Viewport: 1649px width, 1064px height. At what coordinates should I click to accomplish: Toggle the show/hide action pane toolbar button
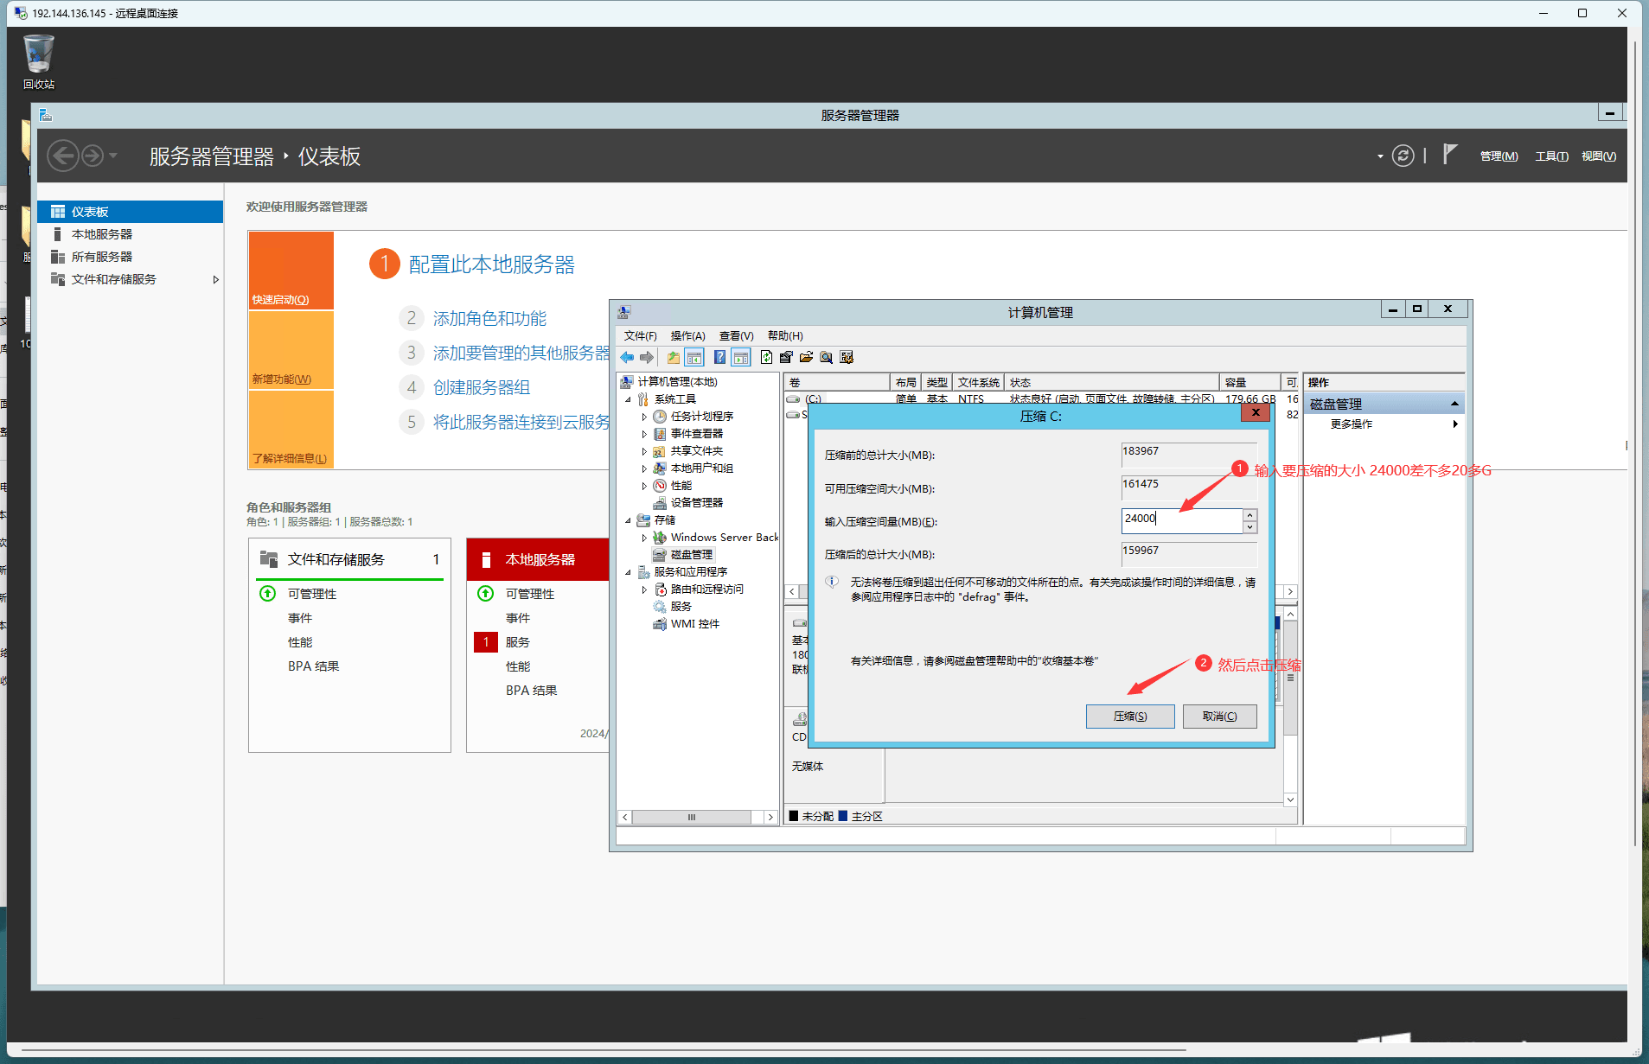tap(741, 358)
